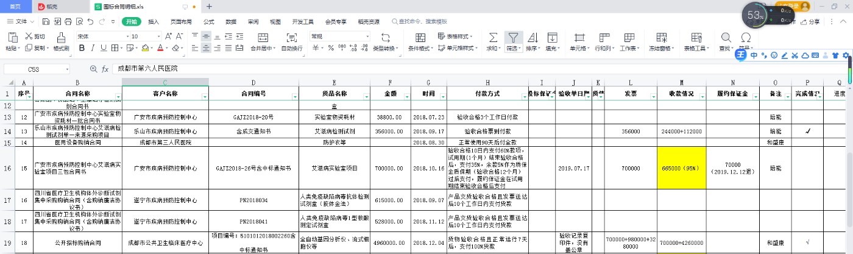Apply yellow fill color to cell
The width and height of the screenshot is (853, 254).
pyautogui.click(x=145, y=48)
